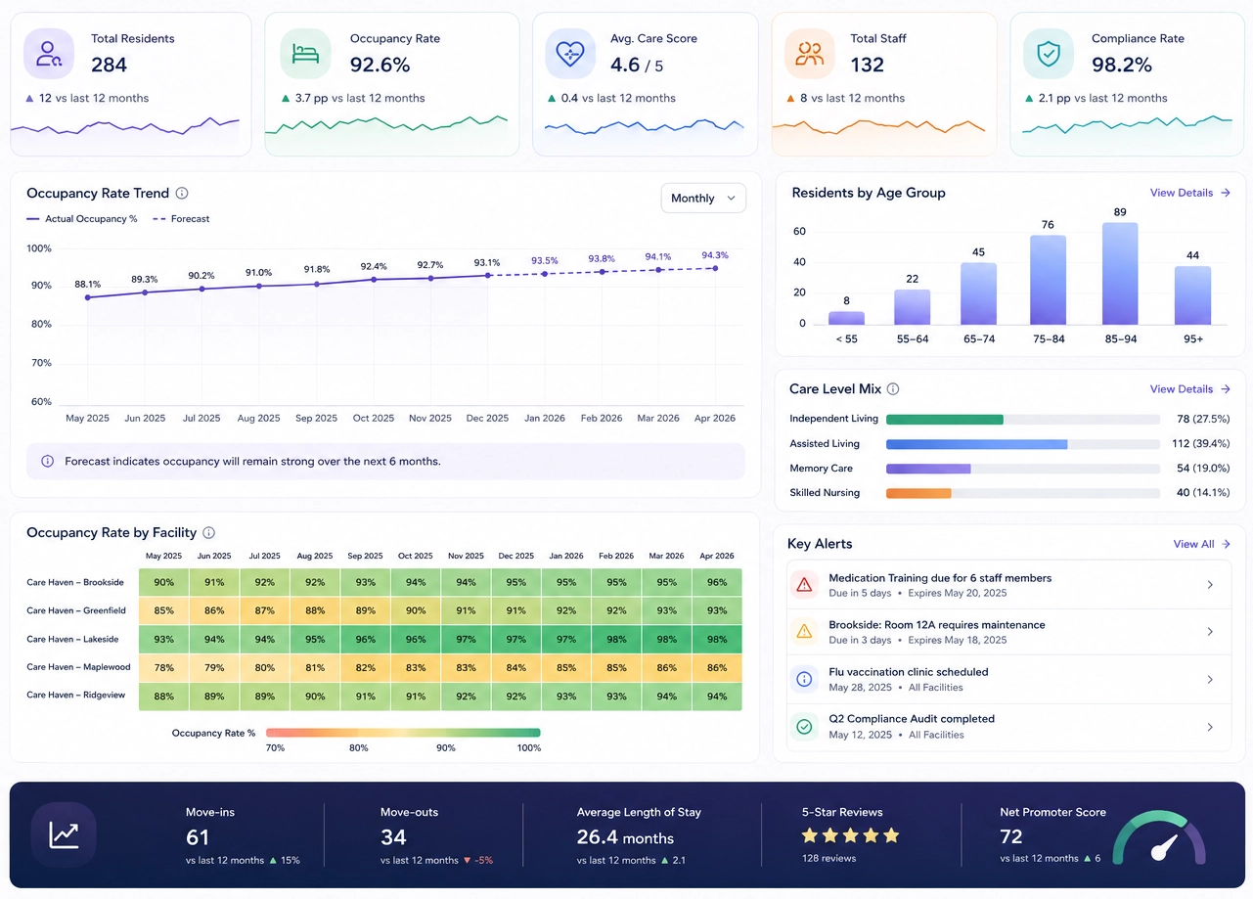Click the trend chart icon in bottom banner
This screenshot has width=1253, height=899.
[64, 834]
